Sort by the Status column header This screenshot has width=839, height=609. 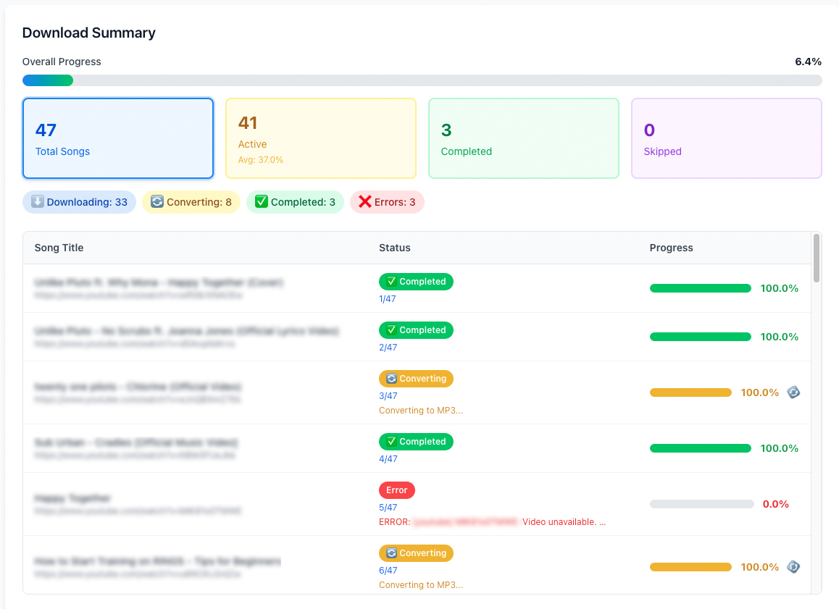click(395, 248)
